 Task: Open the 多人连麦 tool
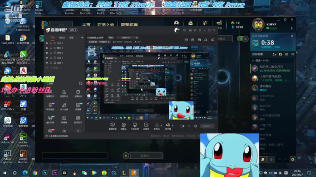[x=64, y=107]
